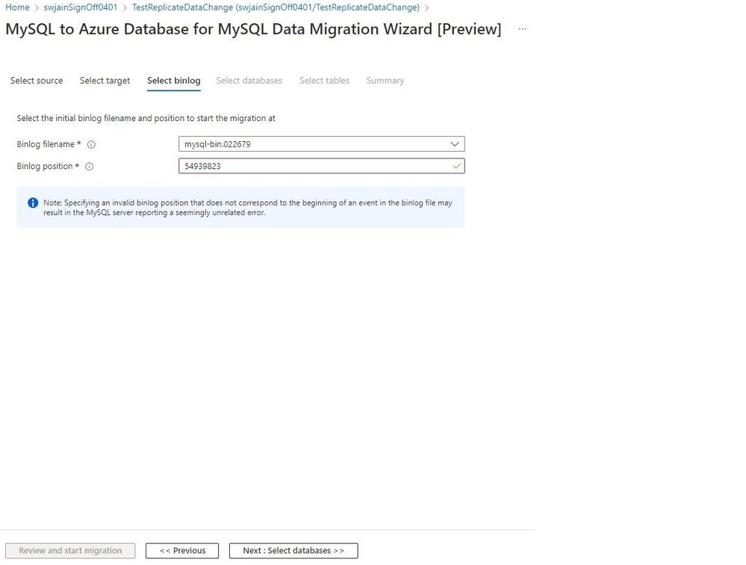This screenshot has width=746, height=565.
Task: Open the Select binlog tab
Action: pos(174,81)
